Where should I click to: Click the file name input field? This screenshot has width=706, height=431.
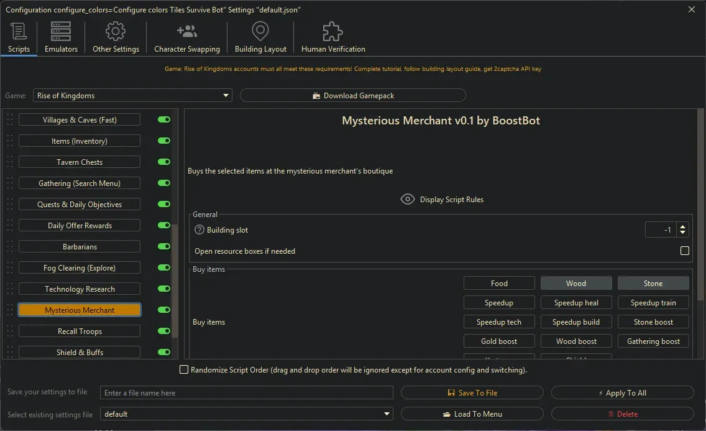246,392
